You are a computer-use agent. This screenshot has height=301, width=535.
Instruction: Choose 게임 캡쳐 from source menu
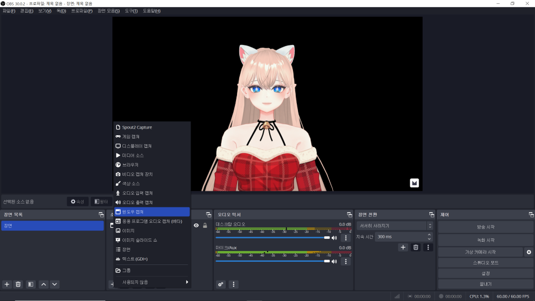[152, 136]
